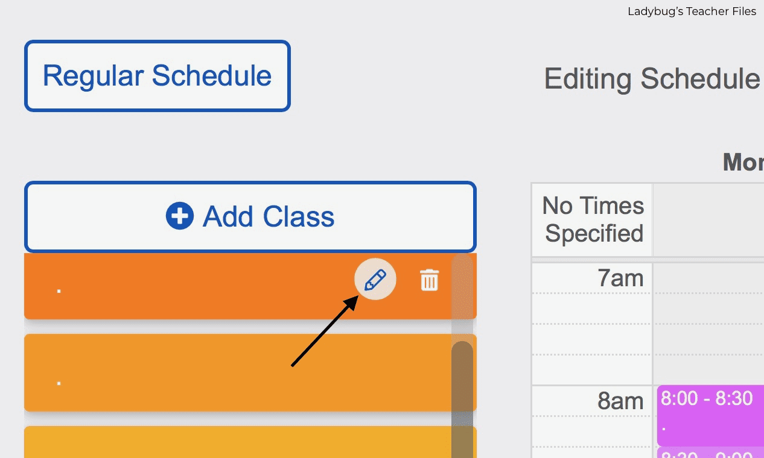Click the Editing Schedule heading
This screenshot has height=458, width=764.
(652, 79)
